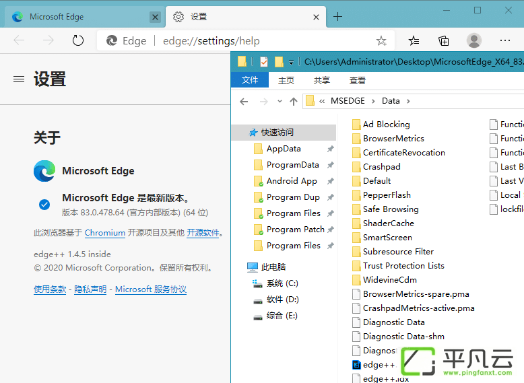Click Explorer back arrow

[x=244, y=102]
